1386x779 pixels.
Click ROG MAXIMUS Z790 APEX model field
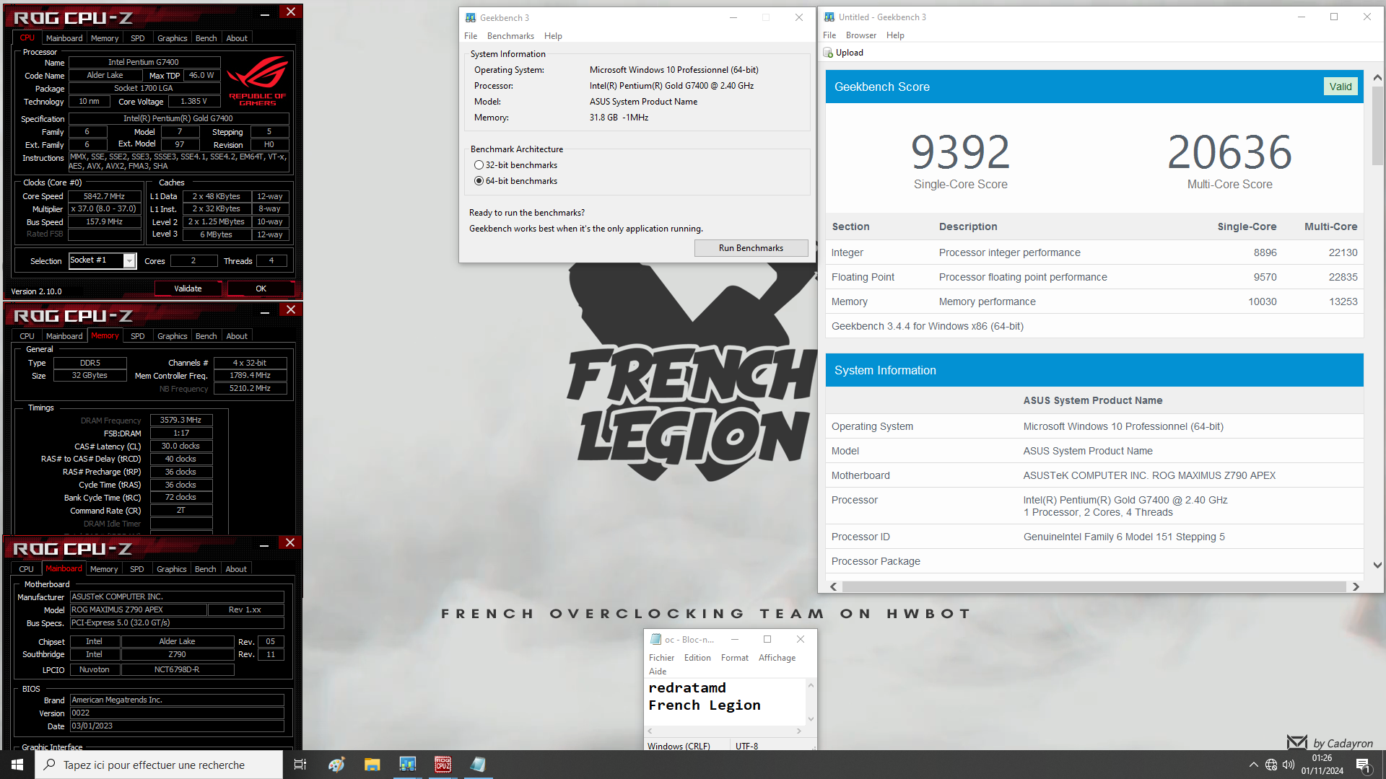pyautogui.click(x=138, y=610)
